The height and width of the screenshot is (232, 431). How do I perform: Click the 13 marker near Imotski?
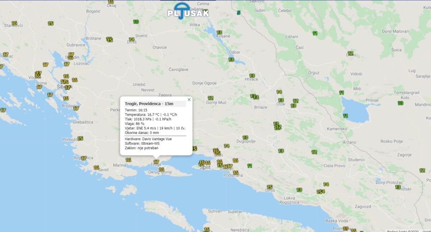(398, 187)
